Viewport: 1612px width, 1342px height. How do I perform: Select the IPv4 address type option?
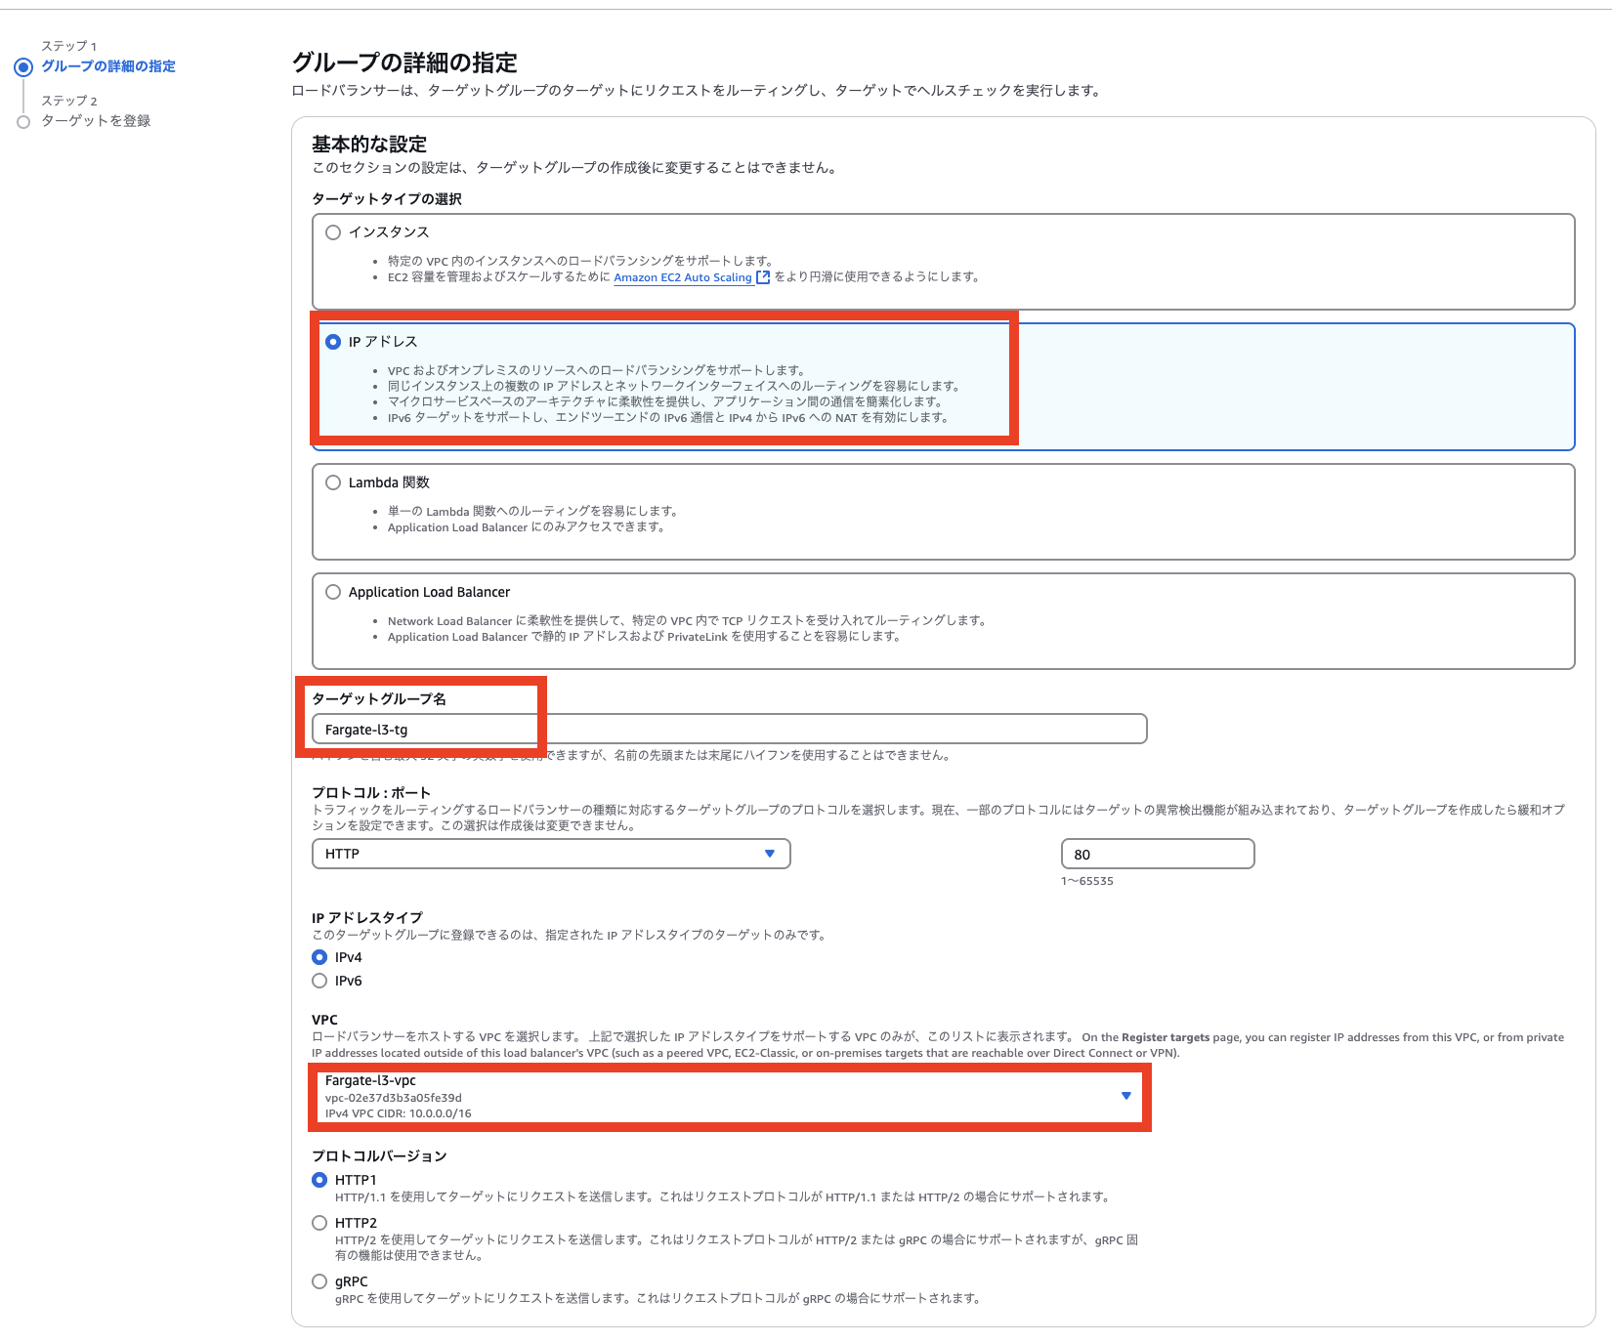(318, 957)
